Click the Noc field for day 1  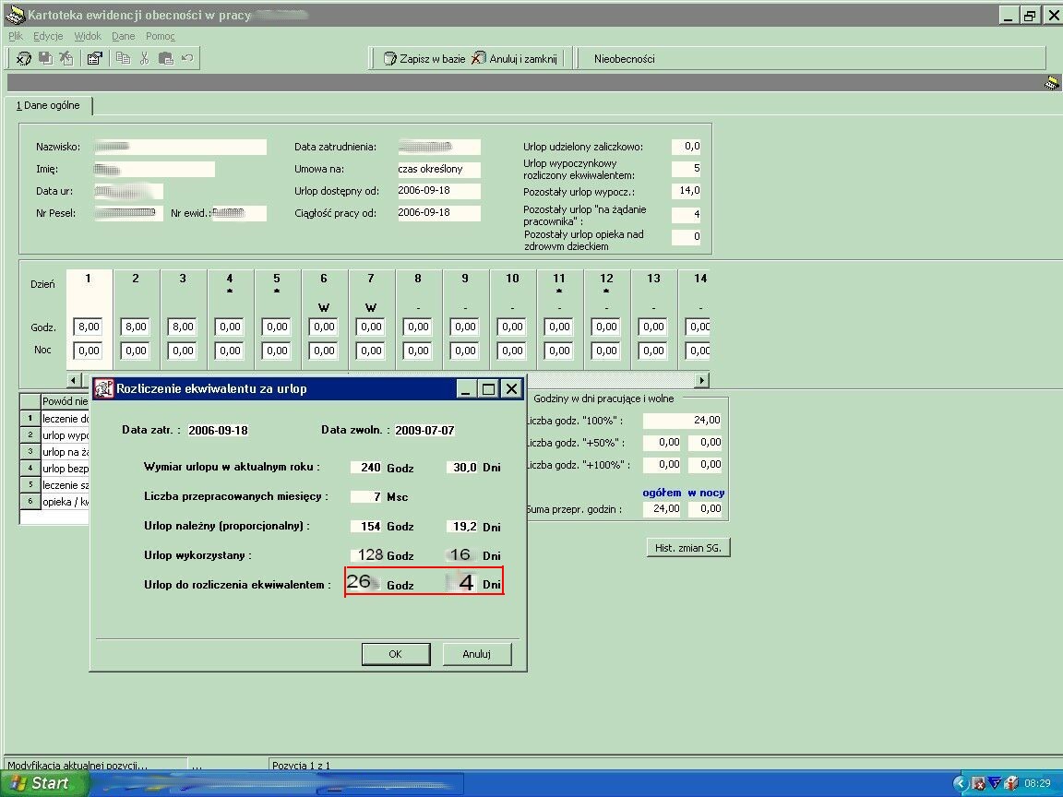(89, 351)
